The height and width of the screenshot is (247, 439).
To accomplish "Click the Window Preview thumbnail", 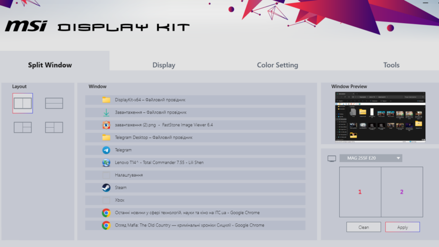I will pyautogui.click(x=380, y=117).
